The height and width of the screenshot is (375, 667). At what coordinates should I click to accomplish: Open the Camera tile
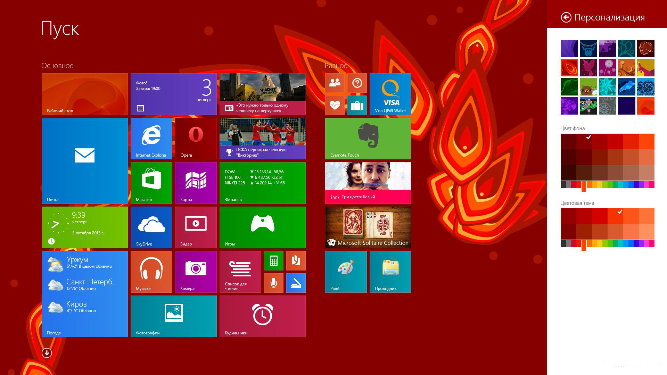[196, 272]
